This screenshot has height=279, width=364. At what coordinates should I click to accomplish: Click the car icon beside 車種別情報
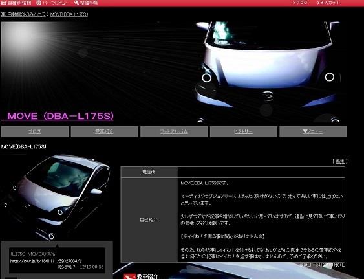click(3, 3)
